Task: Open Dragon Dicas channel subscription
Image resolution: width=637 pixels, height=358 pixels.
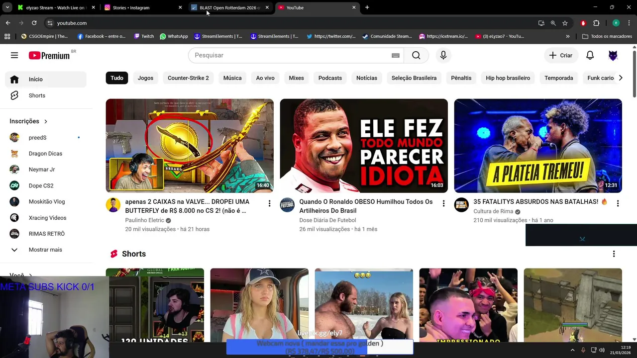Action: pyautogui.click(x=46, y=154)
